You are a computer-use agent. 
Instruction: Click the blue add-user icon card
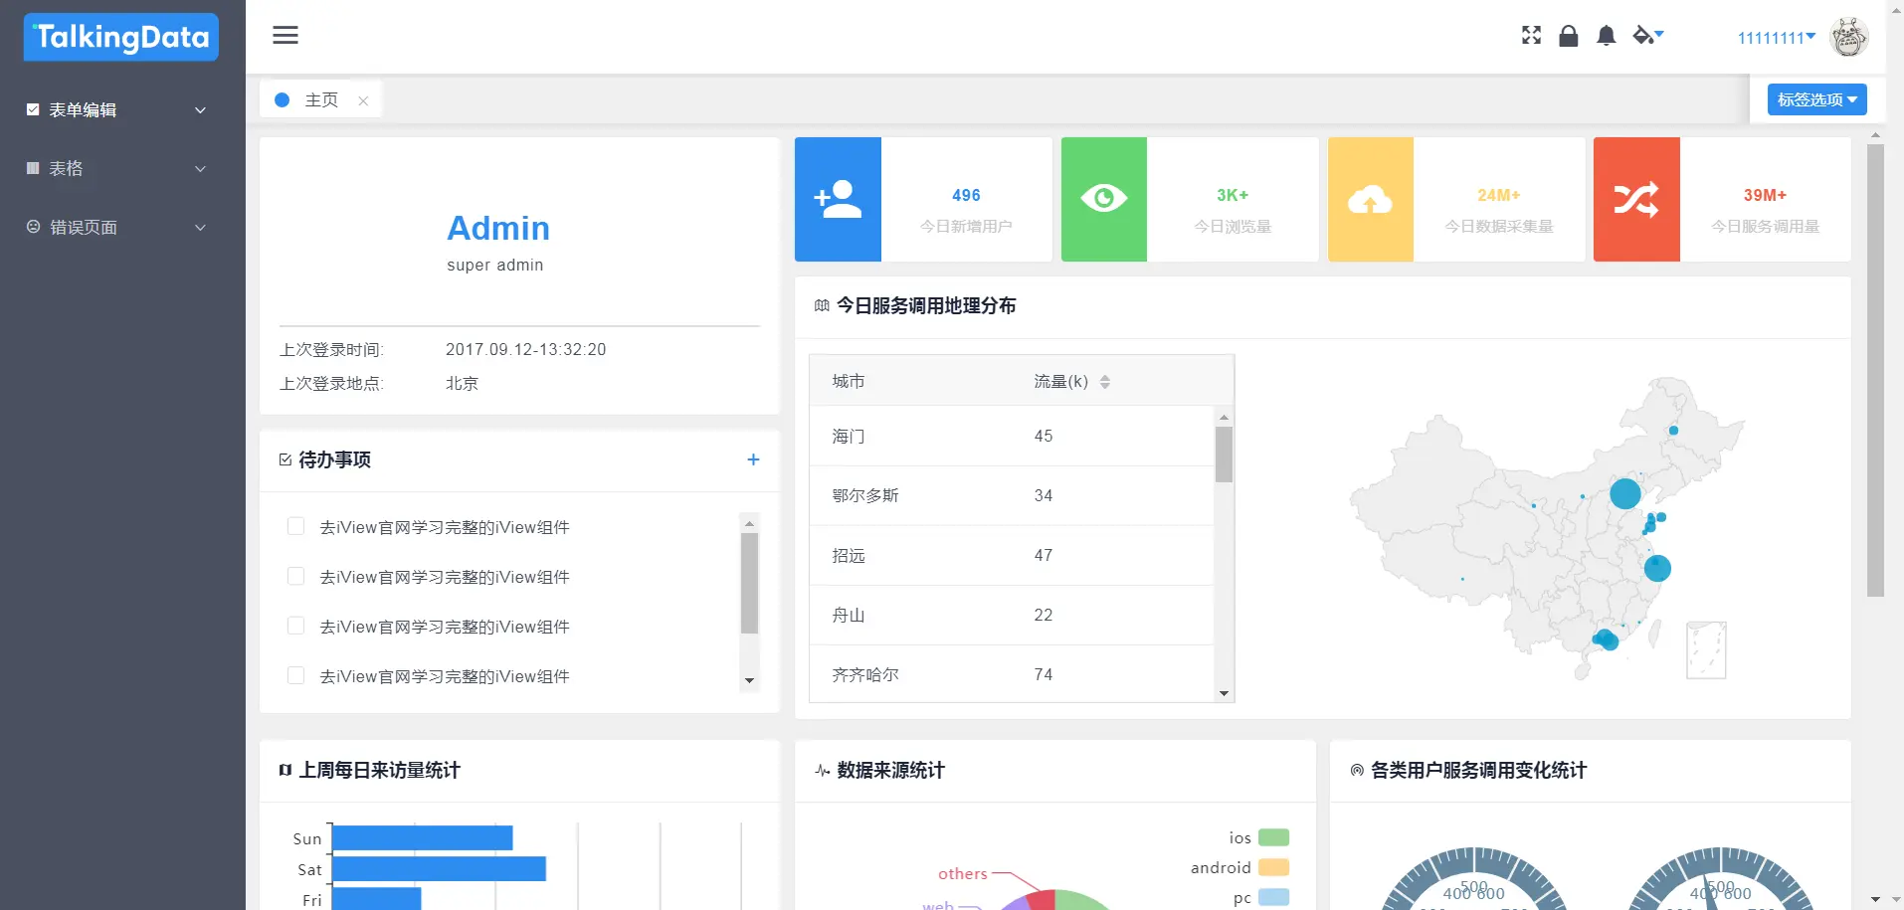pos(838,199)
